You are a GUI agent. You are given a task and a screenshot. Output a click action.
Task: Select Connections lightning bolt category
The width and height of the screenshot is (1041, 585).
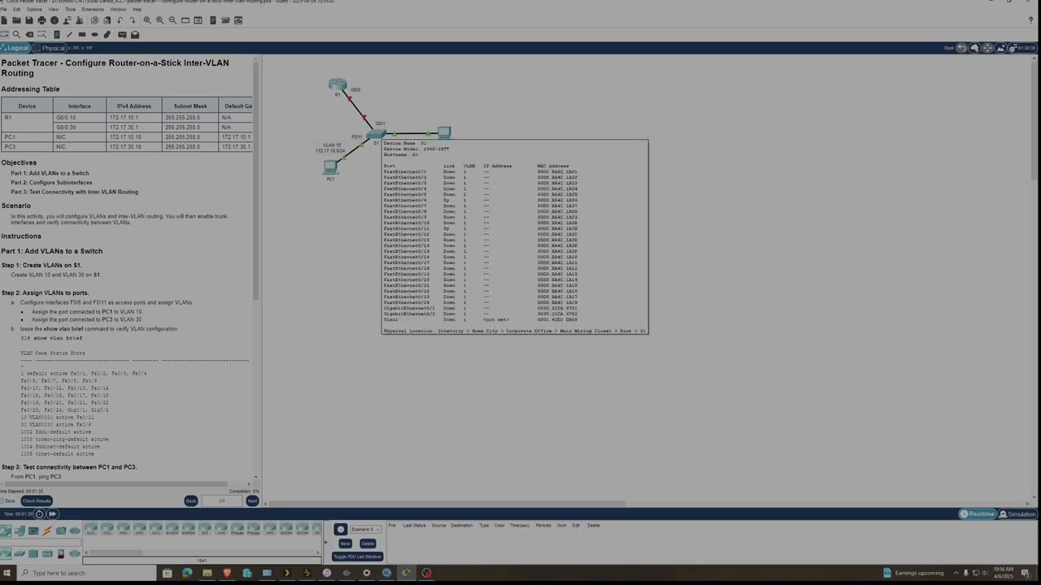[47, 531]
